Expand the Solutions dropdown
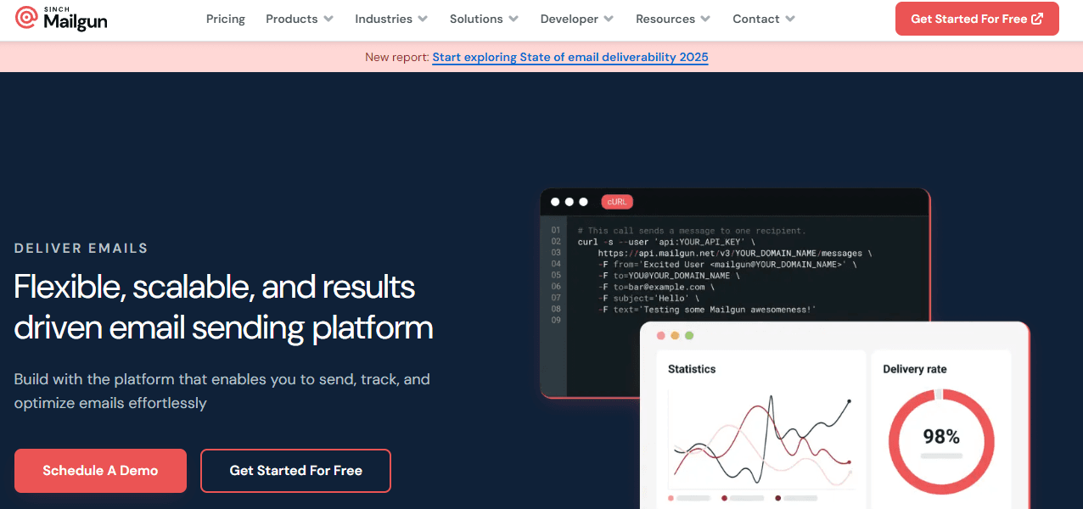 tap(484, 18)
